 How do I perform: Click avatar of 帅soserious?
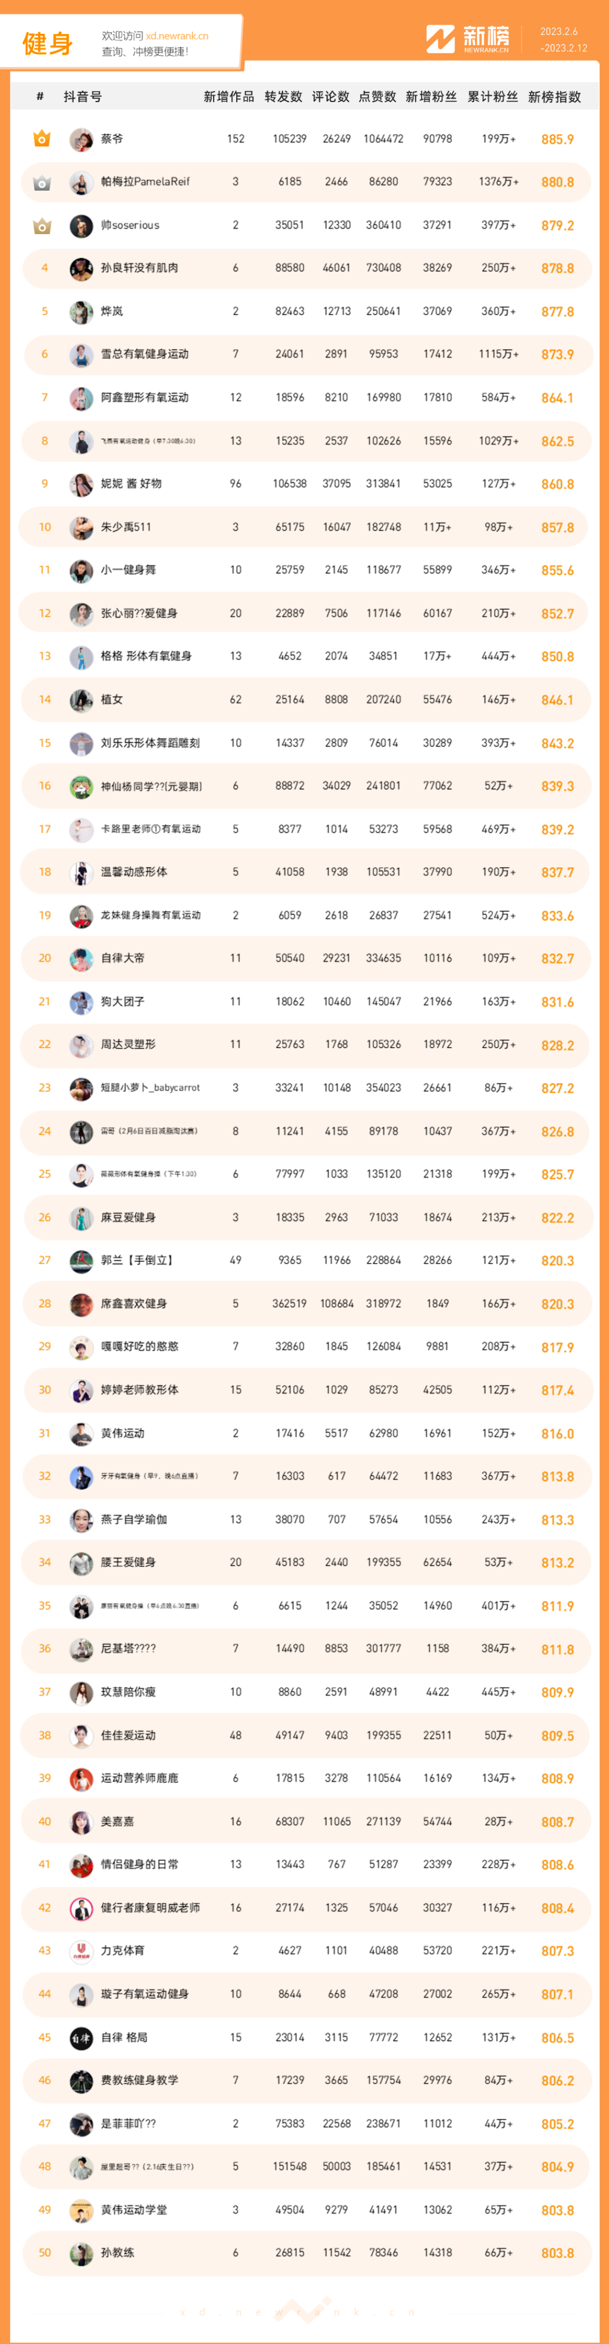[x=81, y=226]
